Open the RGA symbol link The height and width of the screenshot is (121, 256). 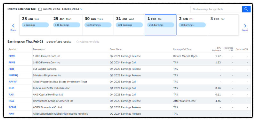click(x=11, y=101)
